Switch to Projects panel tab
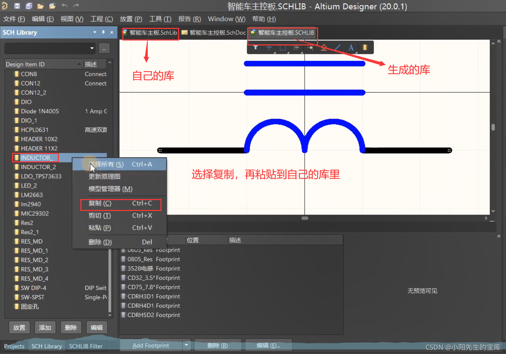Screen dimensions: 506x354 (x=14, y=346)
